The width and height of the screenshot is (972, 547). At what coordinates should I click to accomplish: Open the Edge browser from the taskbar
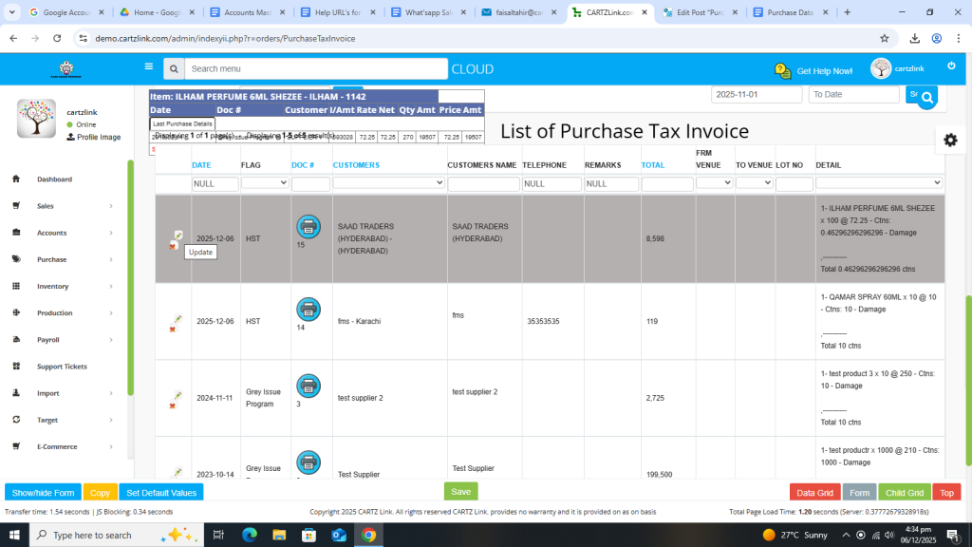coord(251,535)
